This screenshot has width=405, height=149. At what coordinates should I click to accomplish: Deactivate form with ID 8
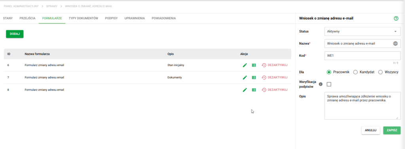click(274, 90)
